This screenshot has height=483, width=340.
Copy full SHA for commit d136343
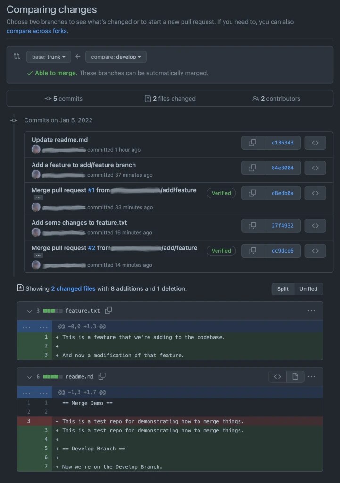[x=253, y=143]
